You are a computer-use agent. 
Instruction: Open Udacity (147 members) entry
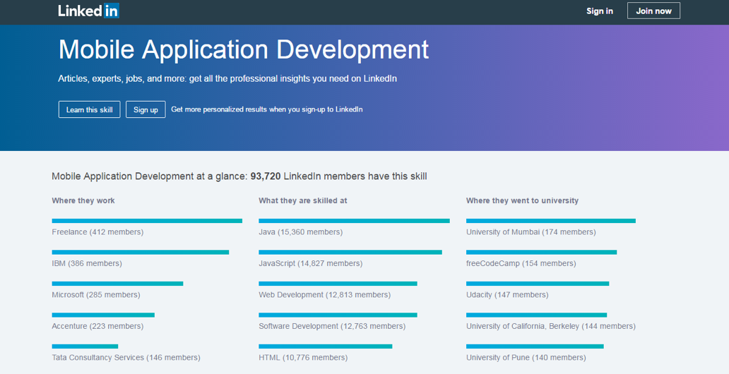click(507, 295)
